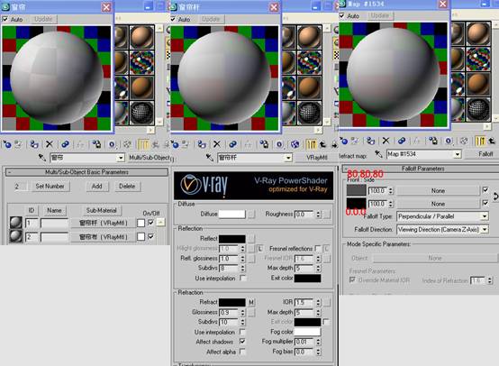The width and height of the screenshot is (499, 366).
Task: Click the Delete sub-material button
Action: click(127, 186)
